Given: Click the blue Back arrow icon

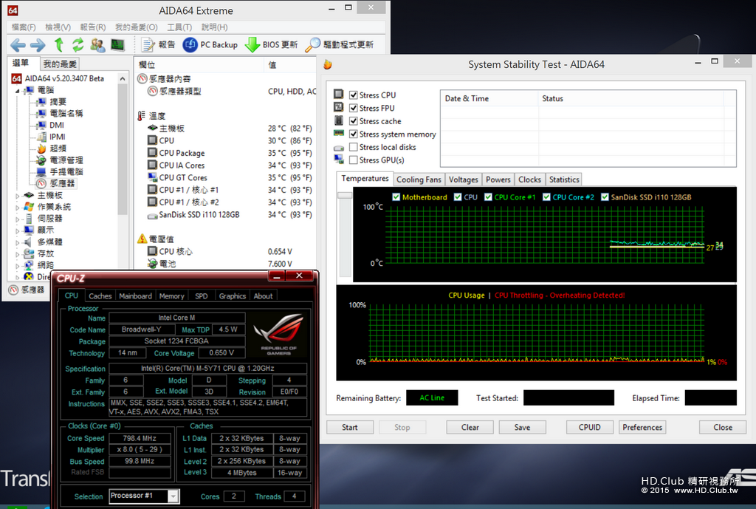Looking at the screenshot, I should click(x=18, y=45).
